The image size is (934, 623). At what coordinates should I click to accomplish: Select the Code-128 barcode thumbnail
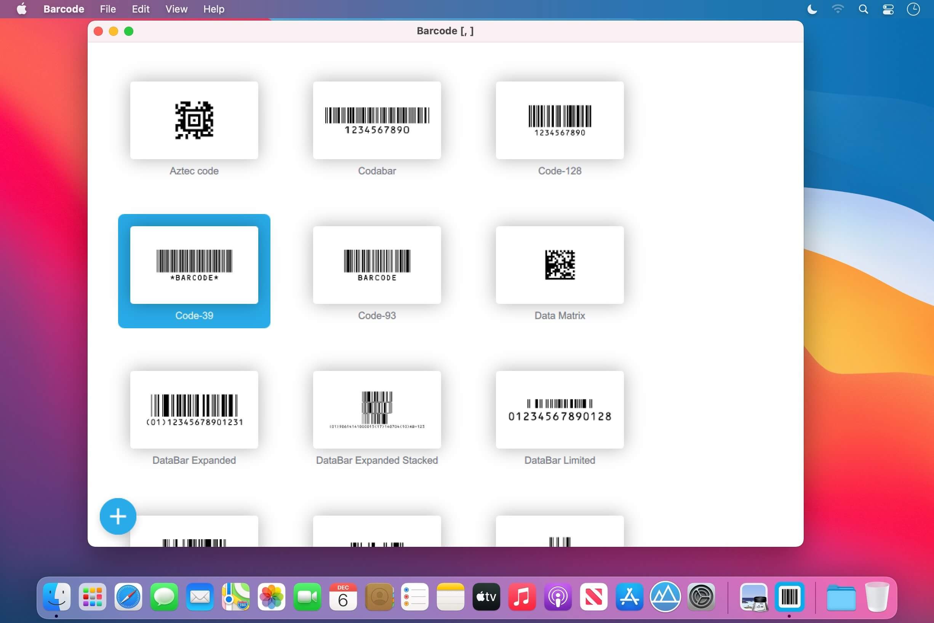(560, 120)
